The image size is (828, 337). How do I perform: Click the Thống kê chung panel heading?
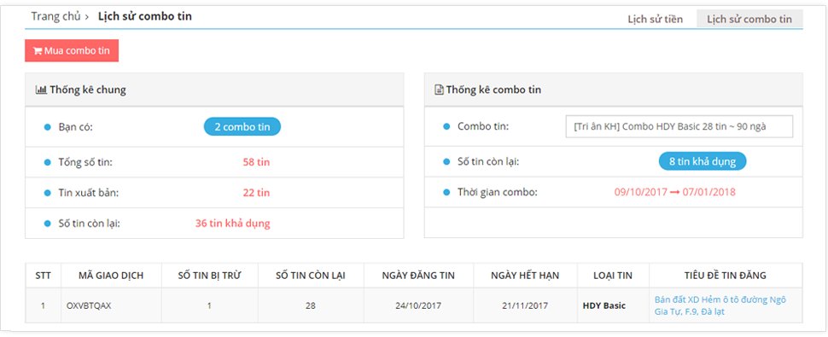coord(88,90)
